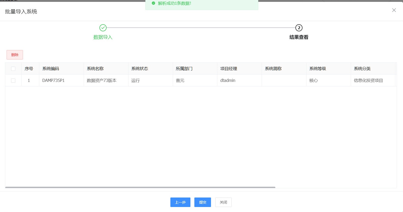This screenshot has width=403, height=212.
Task: Toggle the select-all checkbox in the table header
Action: (13, 68)
